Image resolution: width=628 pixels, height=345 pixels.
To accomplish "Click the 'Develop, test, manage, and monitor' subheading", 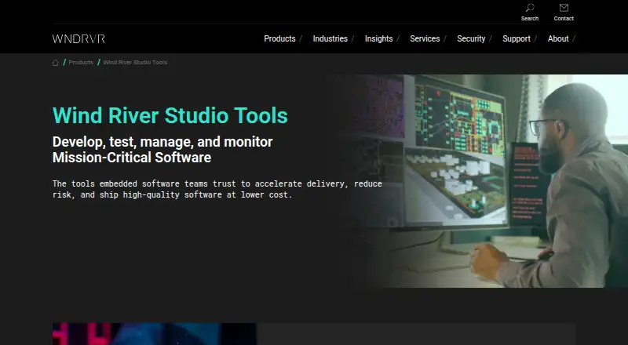I will click(x=162, y=142).
